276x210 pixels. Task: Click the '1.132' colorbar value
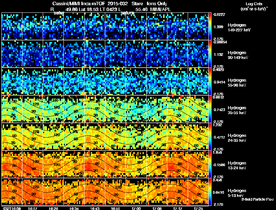[x=218, y=54]
